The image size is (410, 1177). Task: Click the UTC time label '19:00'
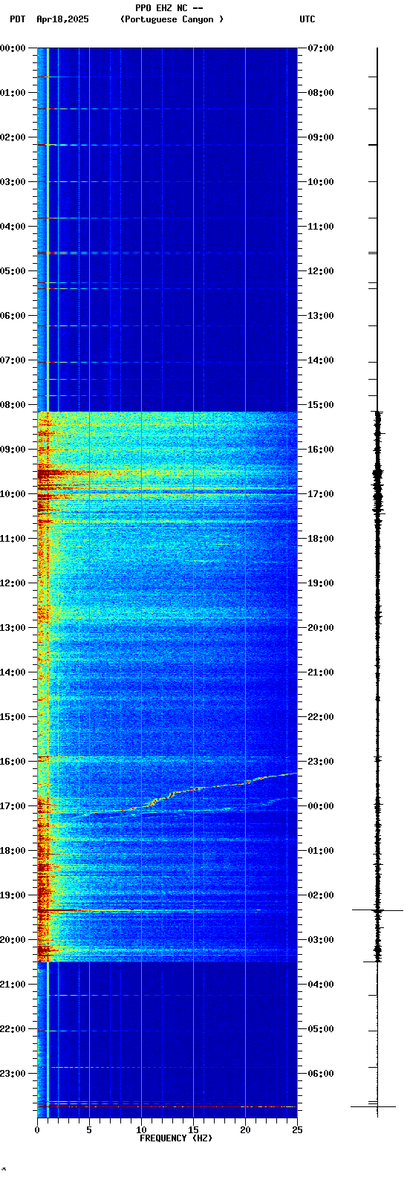(321, 583)
